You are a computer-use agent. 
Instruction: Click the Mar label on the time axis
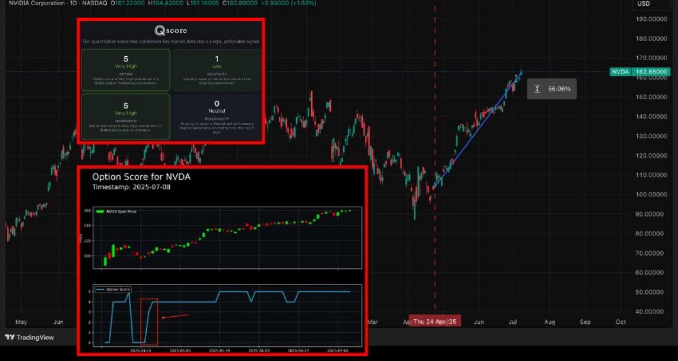point(373,322)
